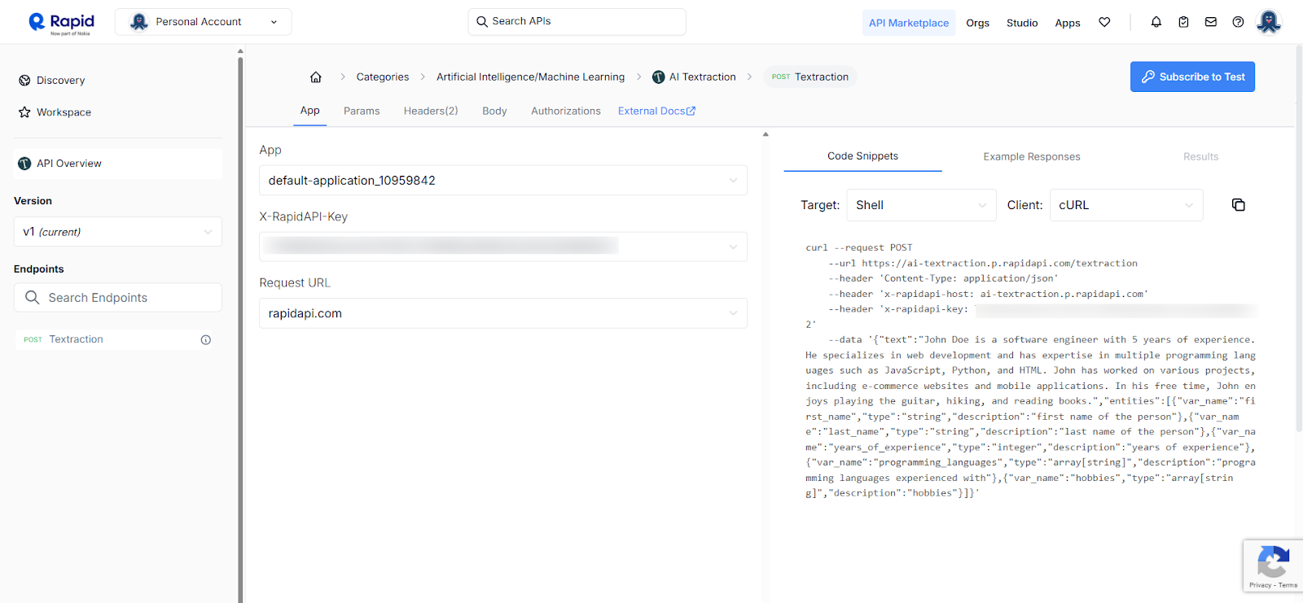
Task: Open the Headers(2) tab
Action: coord(431,111)
